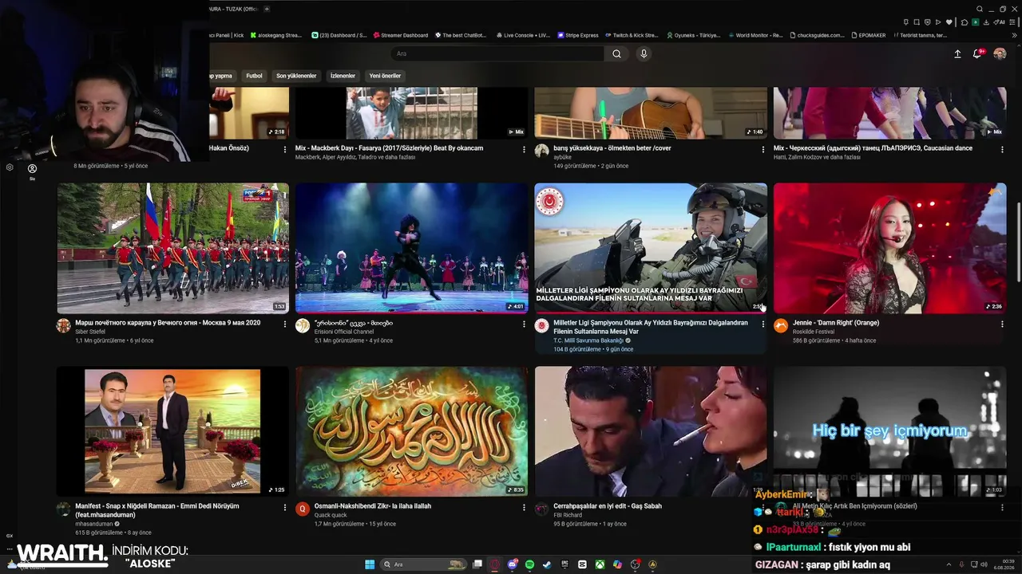Open options menu for Osmanli-Nakshibendi Zikr video
Image resolution: width=1022 pixels, height=574 pixels.
(524, 507)
